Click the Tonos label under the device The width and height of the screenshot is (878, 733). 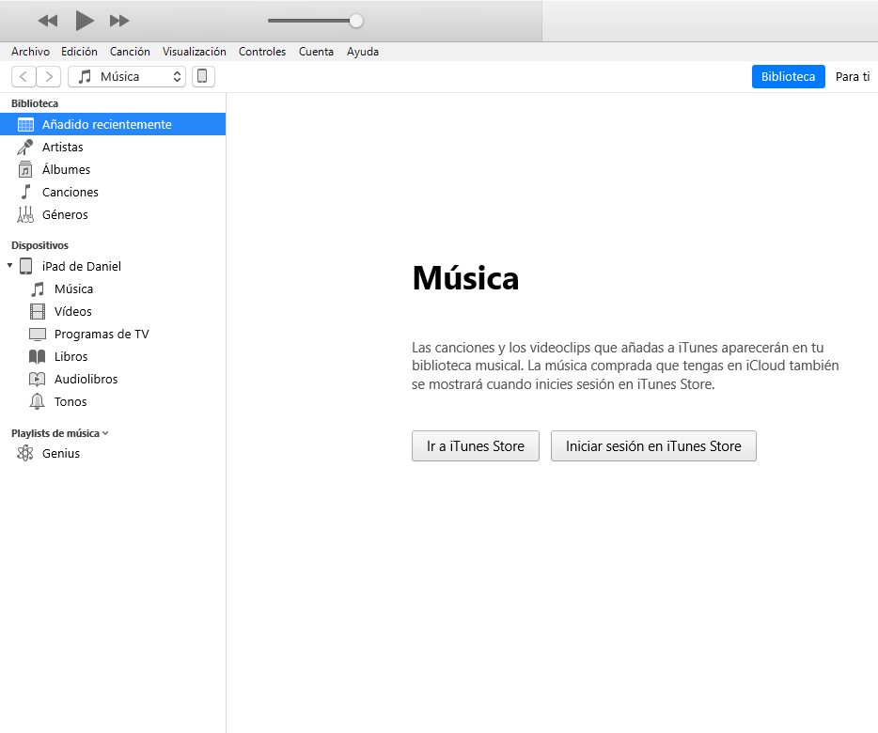(71, 401)
